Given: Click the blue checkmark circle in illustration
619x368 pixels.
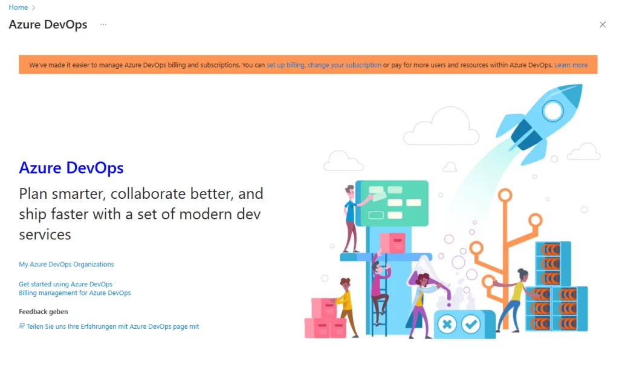Looking at the screenshot, I should click(470, 324).
